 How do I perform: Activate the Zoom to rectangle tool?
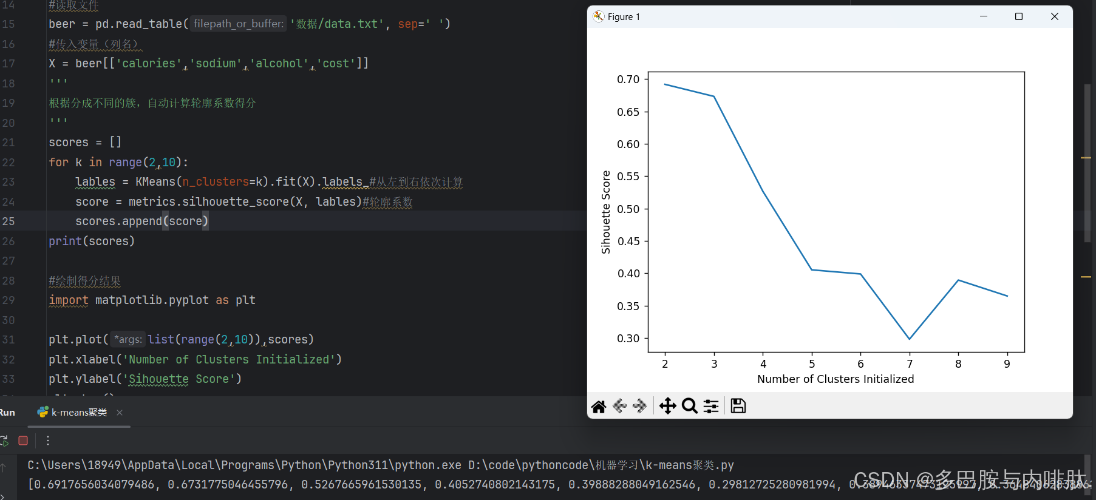690,406
